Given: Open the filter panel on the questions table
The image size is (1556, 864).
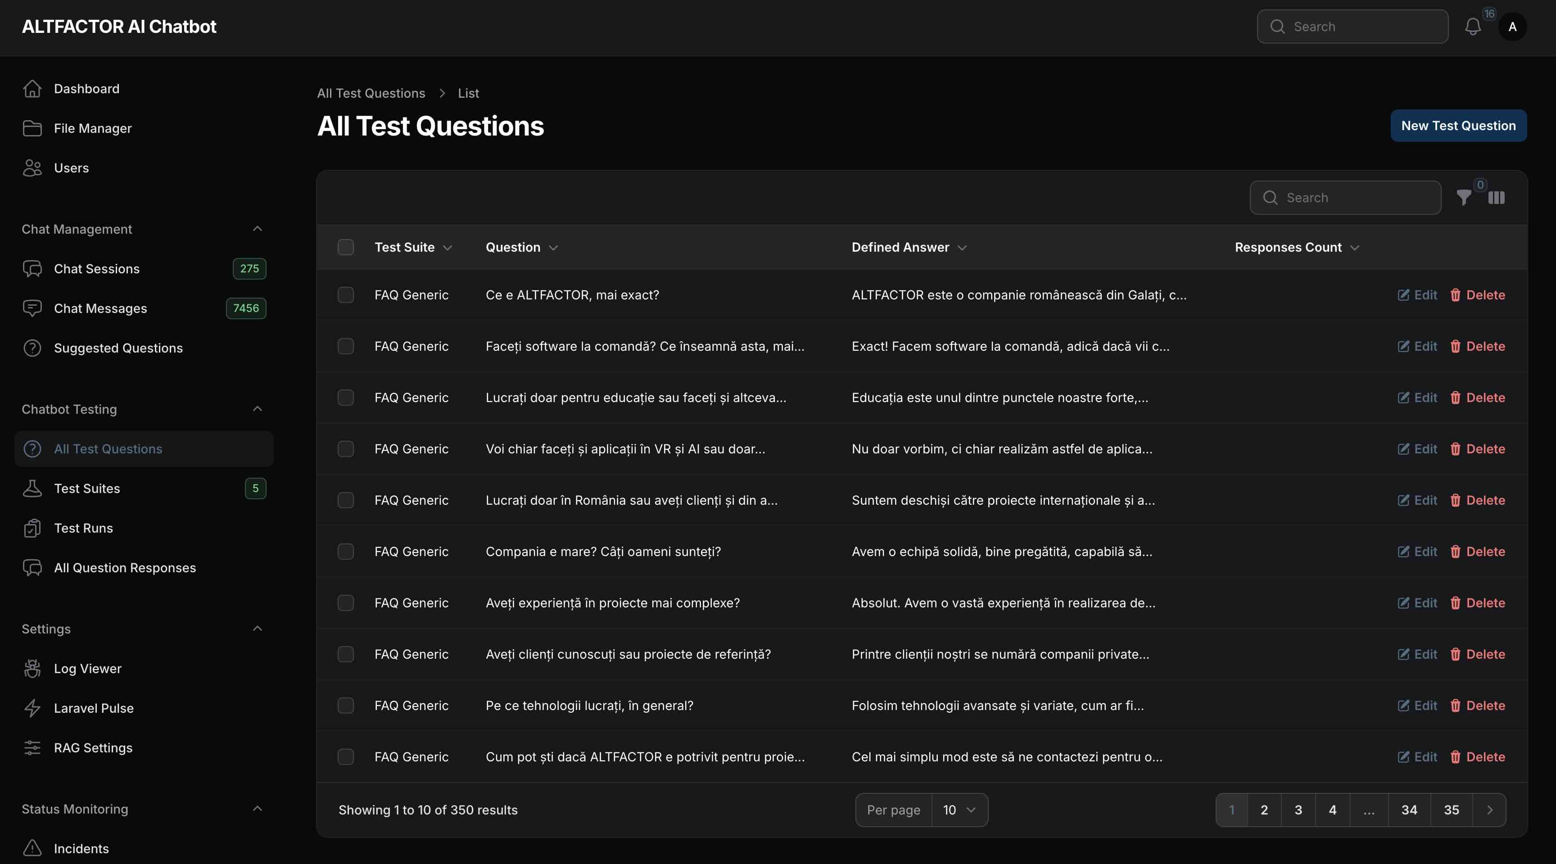Looking at the screenshot, I should tap(1464, 198).
